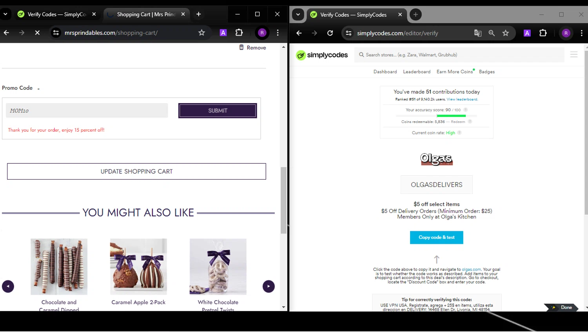Select Verify Codes tab in right browser
This screenshot has width=588, height=332.
[356, 15]
